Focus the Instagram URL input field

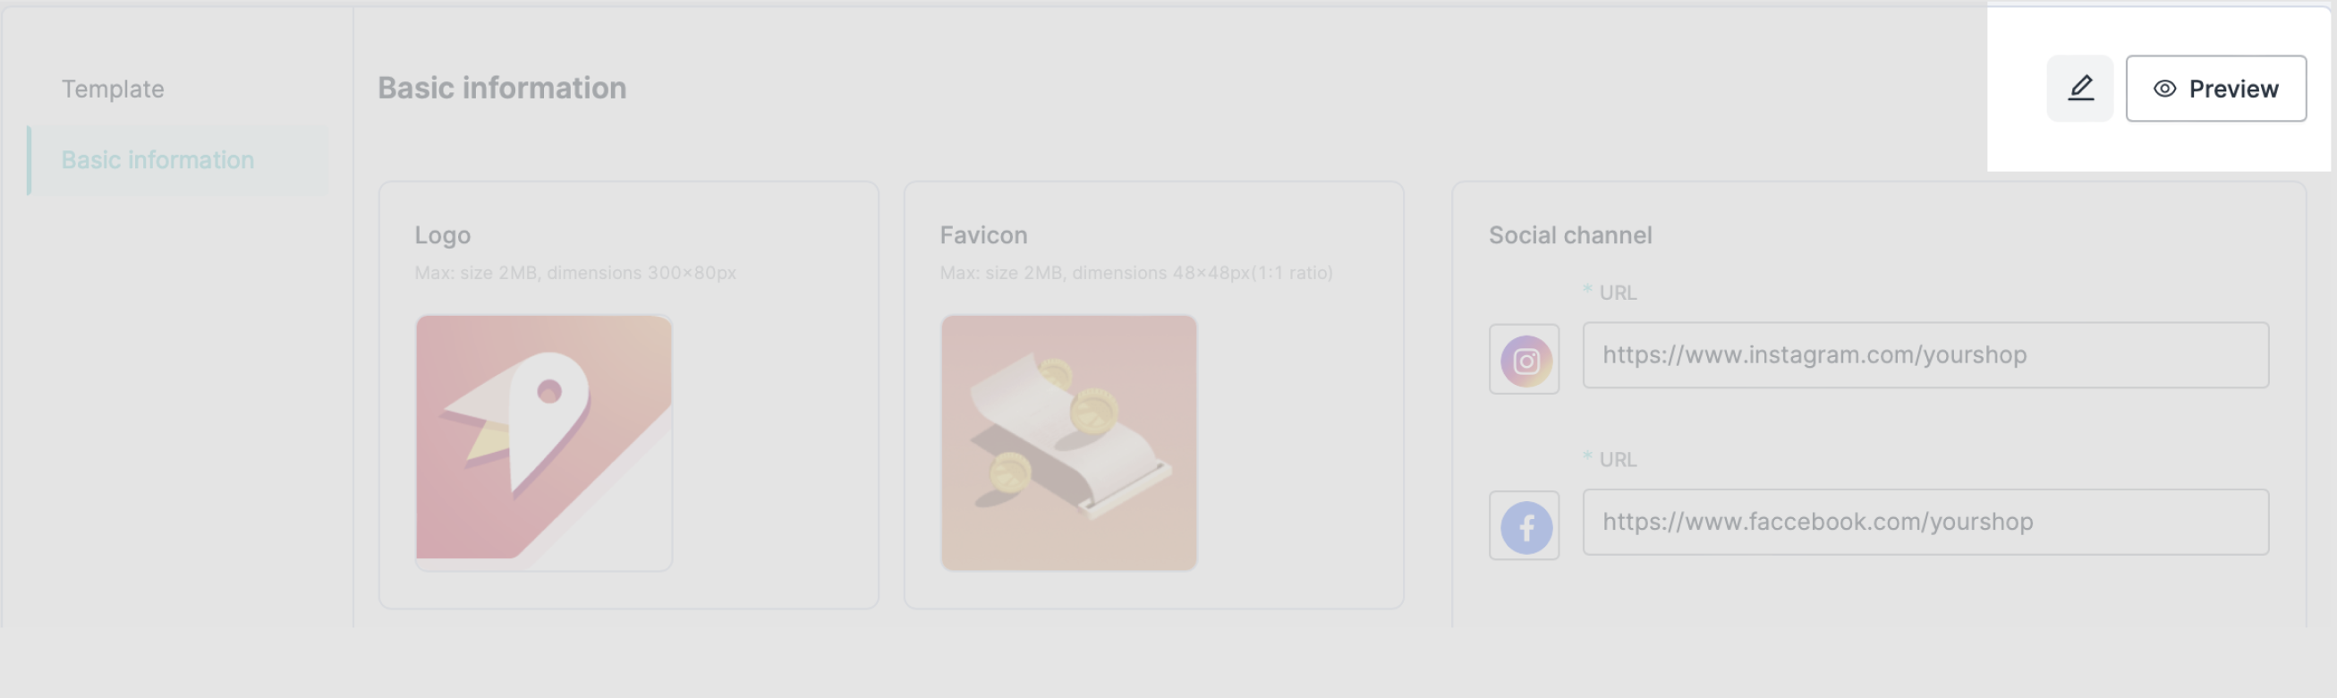pyautogui.click(x=1925, y=355)
